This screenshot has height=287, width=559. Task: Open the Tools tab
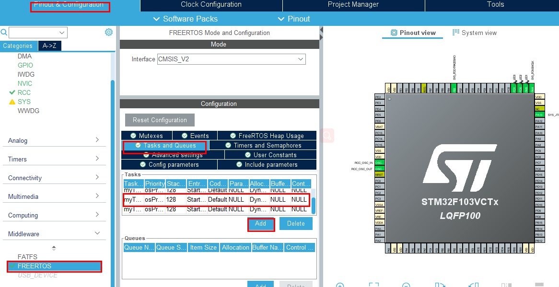pos(496,5)
